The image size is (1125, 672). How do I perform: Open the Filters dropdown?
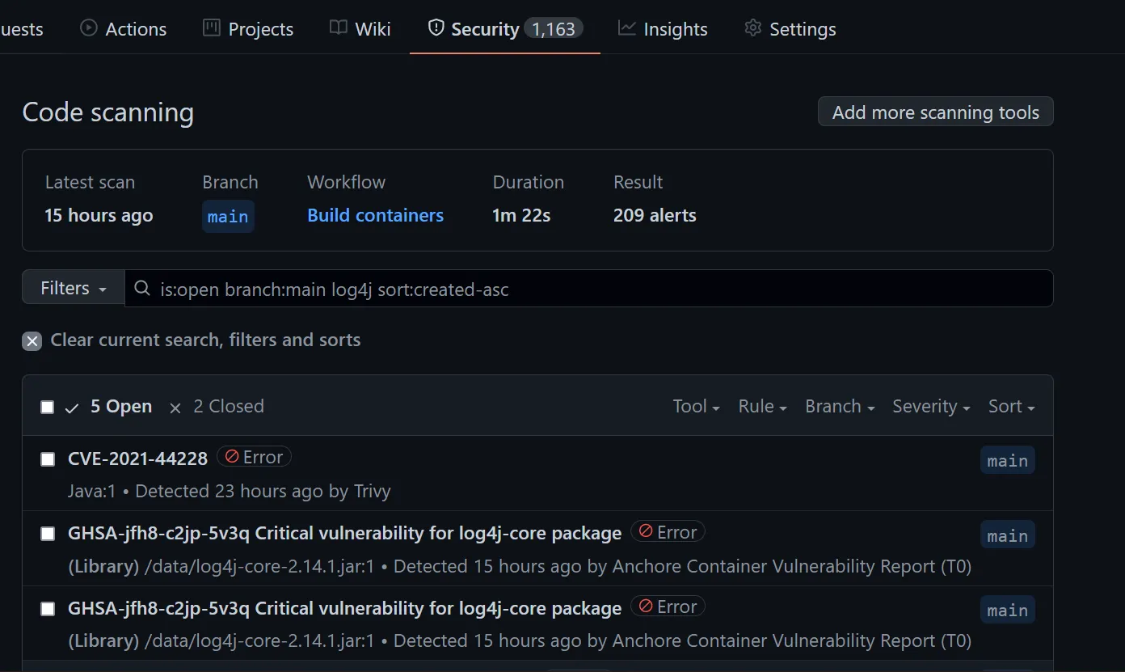[x=74, y=289]
